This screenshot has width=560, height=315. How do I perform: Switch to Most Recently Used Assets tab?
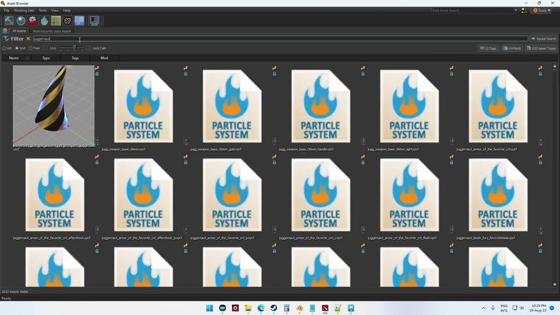52,31
